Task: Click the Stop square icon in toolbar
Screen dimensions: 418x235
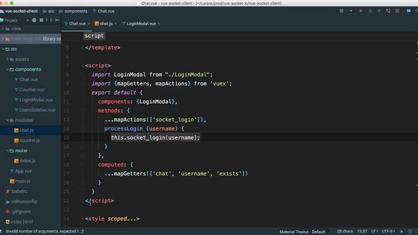Action: click(397, 11)
